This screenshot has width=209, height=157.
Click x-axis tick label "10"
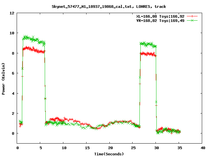[64, 148]
